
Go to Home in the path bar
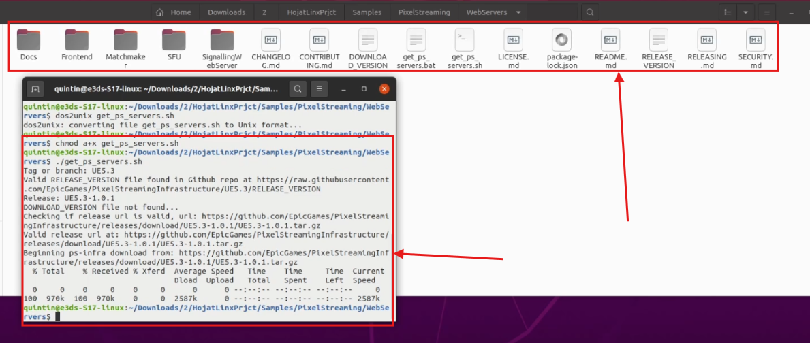(x=174, y=12)
